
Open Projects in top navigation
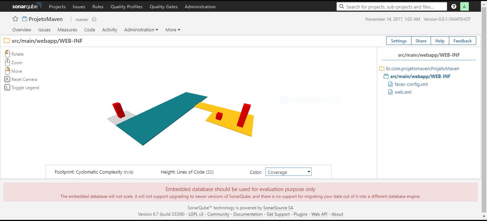coord(57,7)
